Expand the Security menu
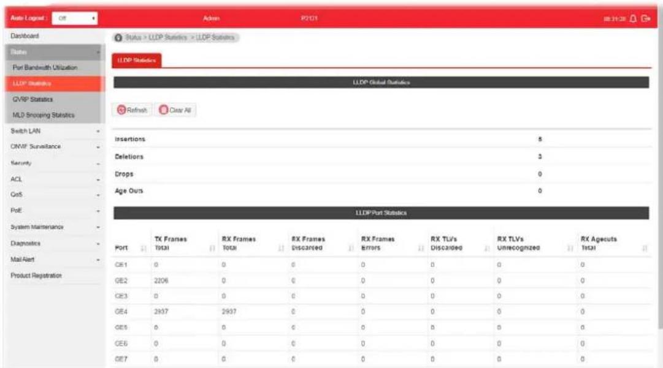The height and width of the screenshot is (368, 663). 55,163
